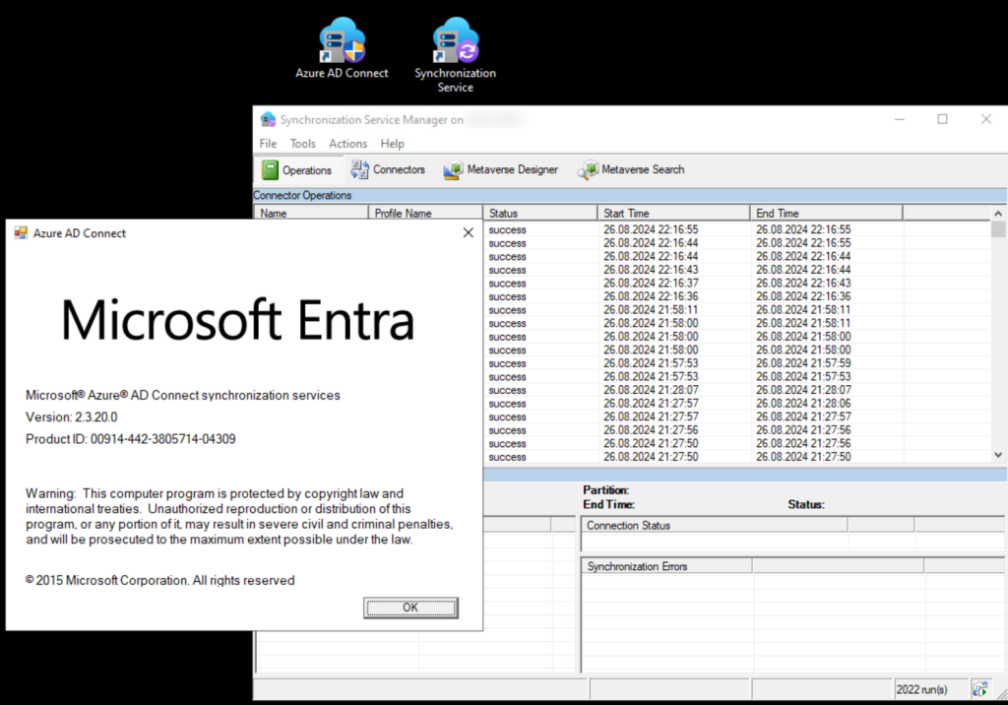Sort operations by the Status column header
The image size is (1008, 705).
pos(540,213)
